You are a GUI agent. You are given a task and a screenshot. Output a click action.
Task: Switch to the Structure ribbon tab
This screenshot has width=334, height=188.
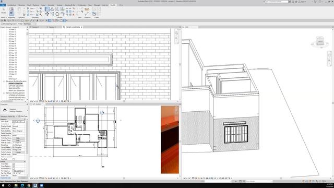(21, 5)
